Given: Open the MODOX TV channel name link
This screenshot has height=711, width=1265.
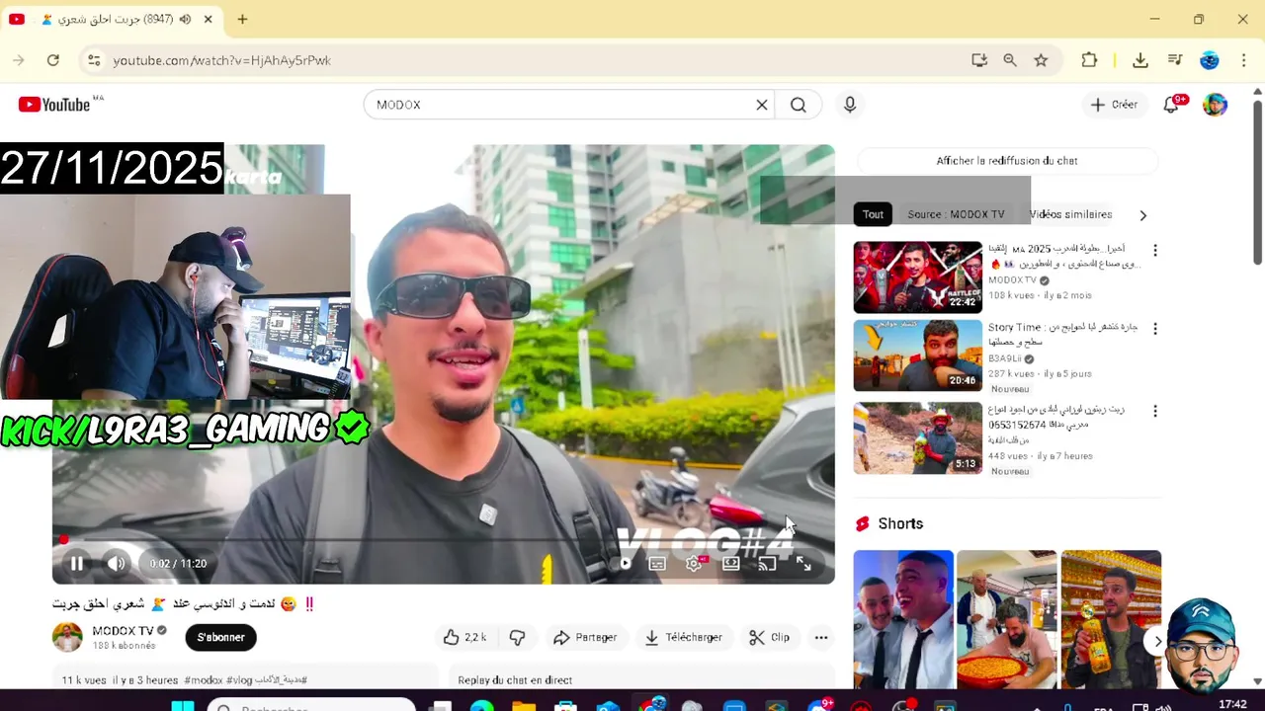Looking at the screenshot, I should click(x=123, y=630).
